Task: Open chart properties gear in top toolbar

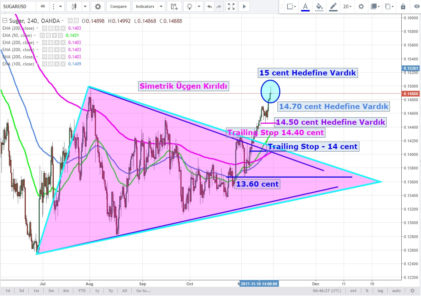Action: [x=98, y=6]
